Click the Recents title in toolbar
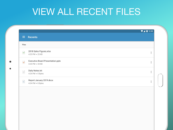The width and height of the screenshot is (173, 130). pyautogui.click(x=32, y=37)
